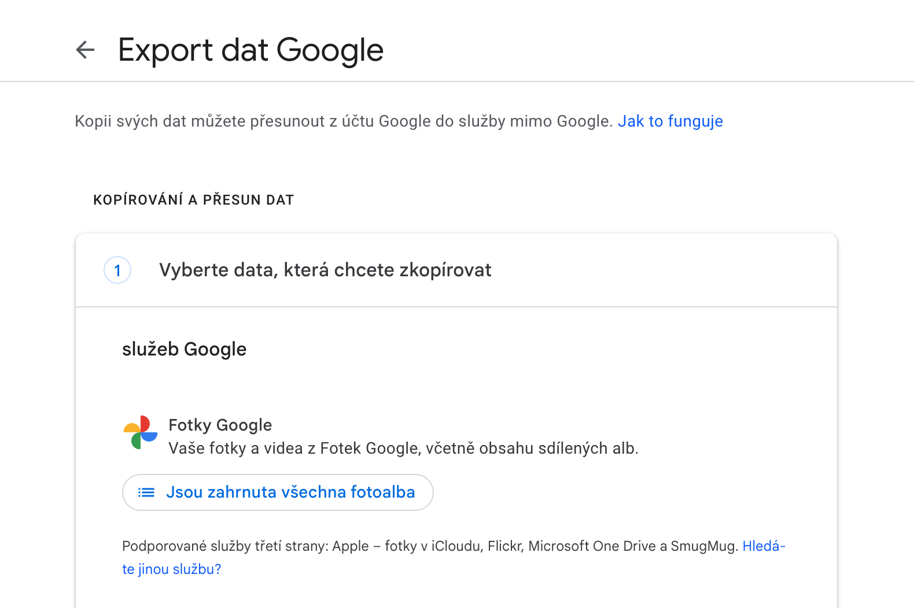914x608 pixels.
Task: Click "SmugMug" in supported services
Action: (x=703, y=546)
